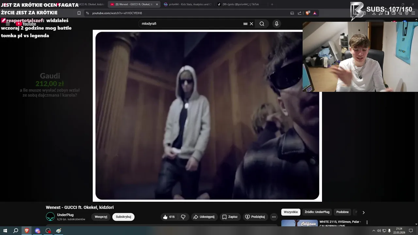Like the video with thumbs up
Screen dimensions: 418x235
click(169, 217)
